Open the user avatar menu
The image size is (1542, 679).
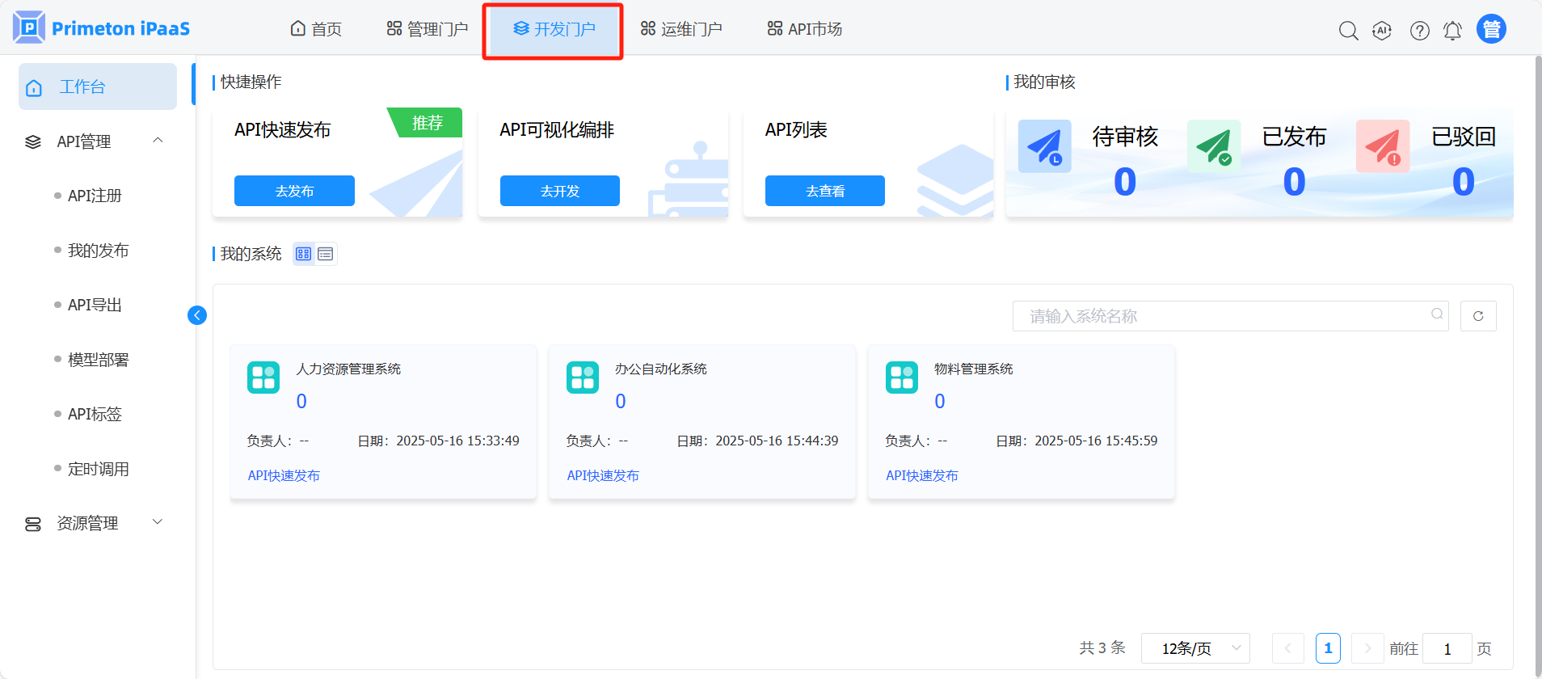pyautogui.click(x=1491, y=29)
